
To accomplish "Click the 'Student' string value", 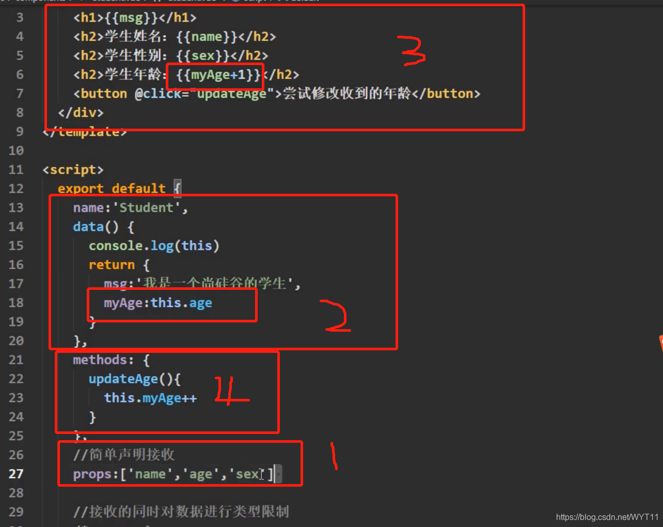I will [x=150, y=208].
